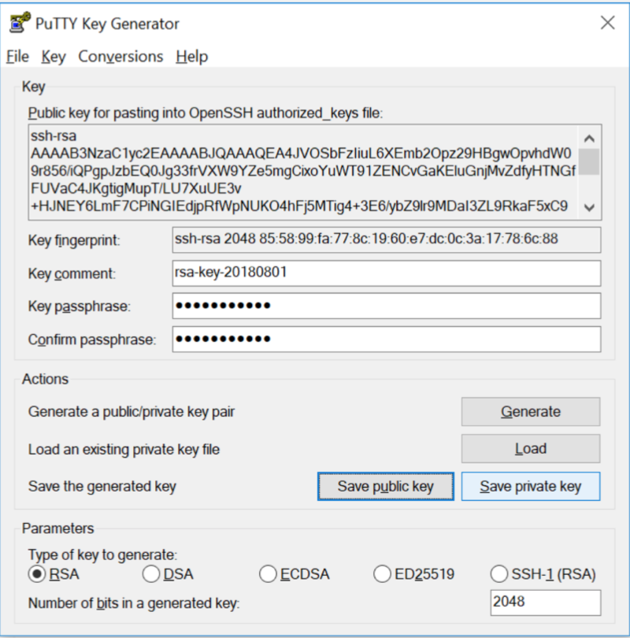Viewport: 630px width, 638px height.
Task: Open the File menu
Action: tap(17, 57)
